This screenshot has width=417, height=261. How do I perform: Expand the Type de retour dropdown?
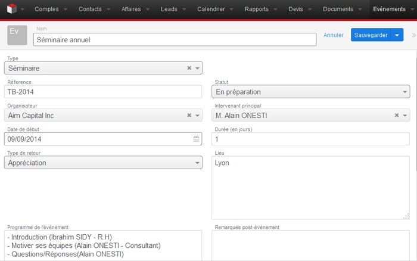point(197,163)
